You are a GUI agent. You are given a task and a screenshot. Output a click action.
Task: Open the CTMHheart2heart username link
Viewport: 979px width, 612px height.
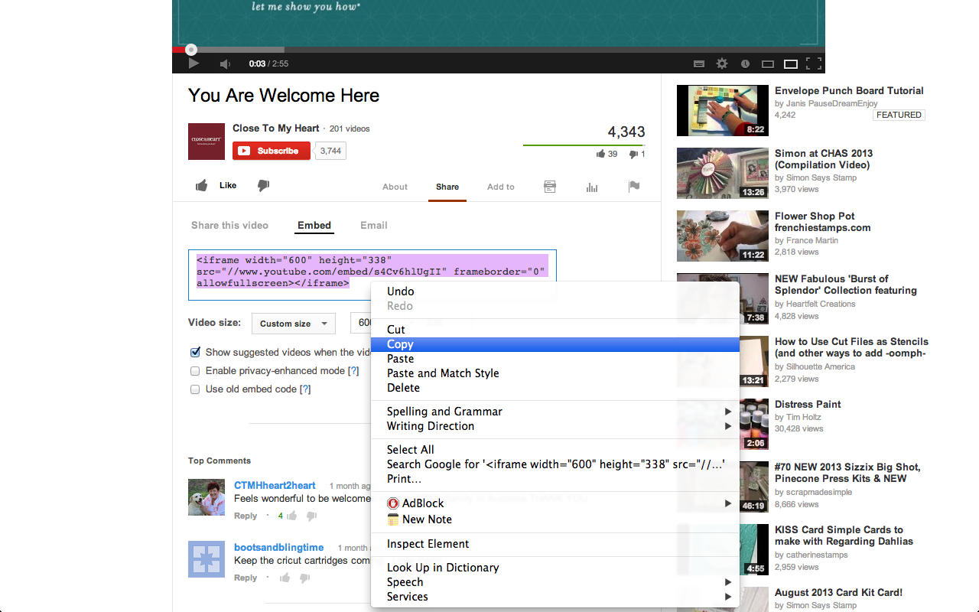(275, 486)
